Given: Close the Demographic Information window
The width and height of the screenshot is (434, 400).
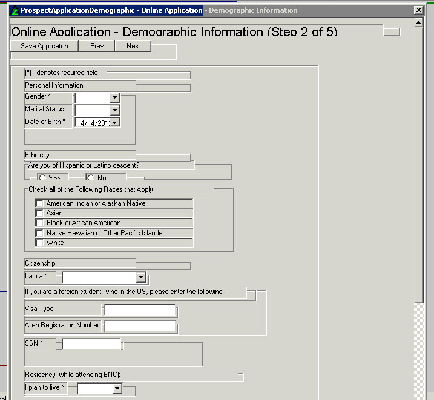Looking at the screenshot, I should pyautogui.click(x=418, y=10).
